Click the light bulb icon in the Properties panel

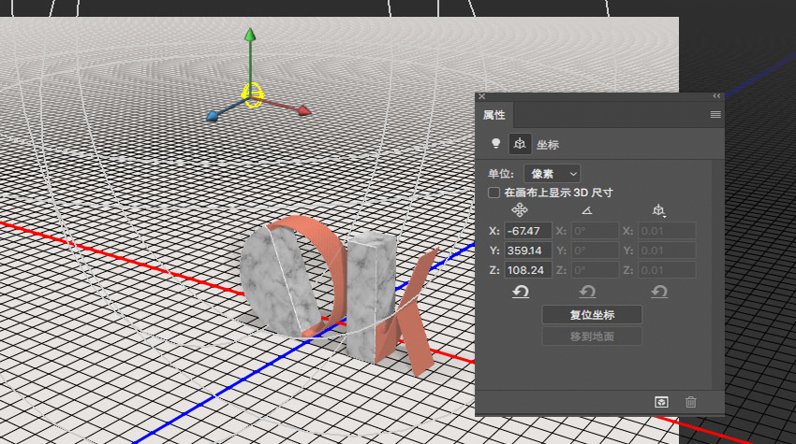click(x=496, y=144)
